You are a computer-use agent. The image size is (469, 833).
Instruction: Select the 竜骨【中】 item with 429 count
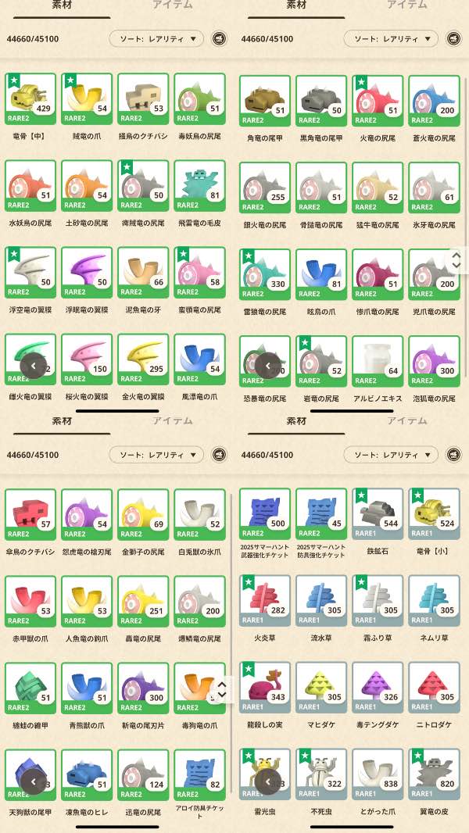tap(30, 98)
